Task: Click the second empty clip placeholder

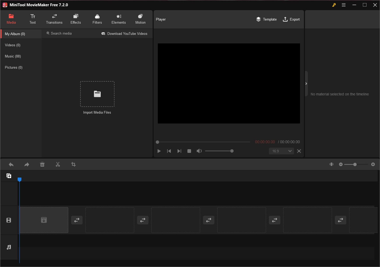Action: (110, 220)
